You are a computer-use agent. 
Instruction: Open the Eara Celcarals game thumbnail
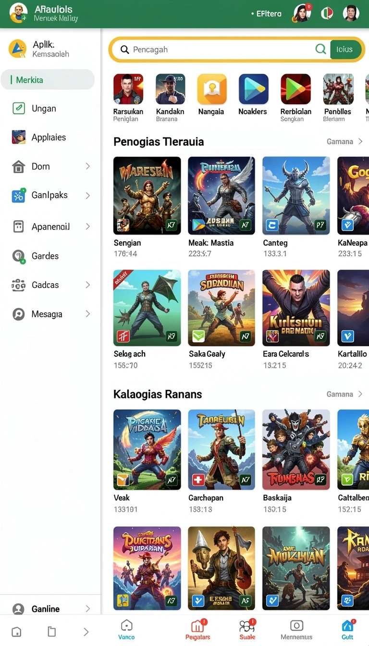[296, 308]
